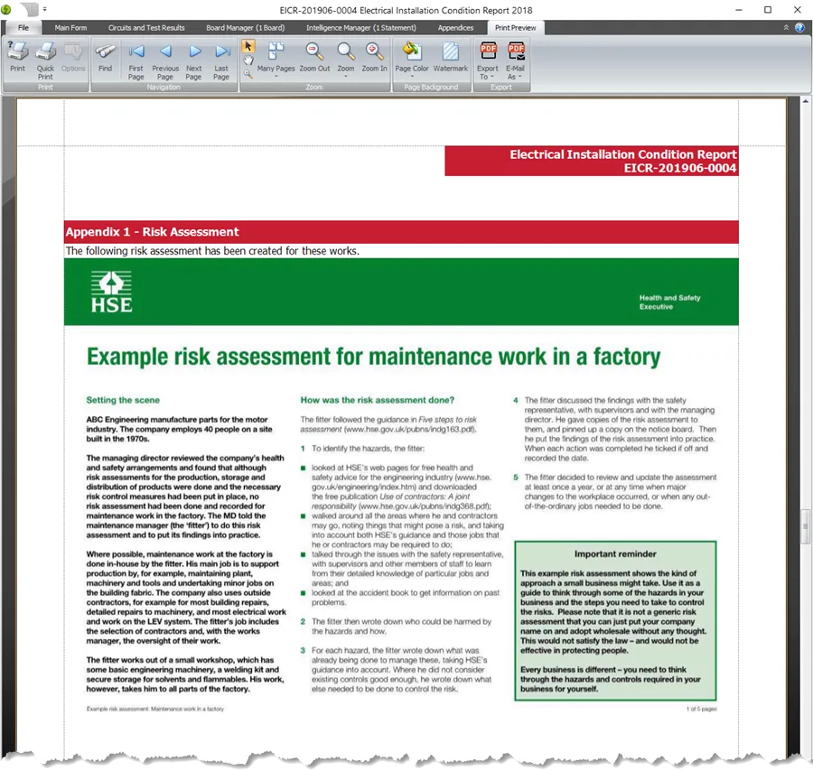Expand the Many Pages dropdown

click(276, 76)
